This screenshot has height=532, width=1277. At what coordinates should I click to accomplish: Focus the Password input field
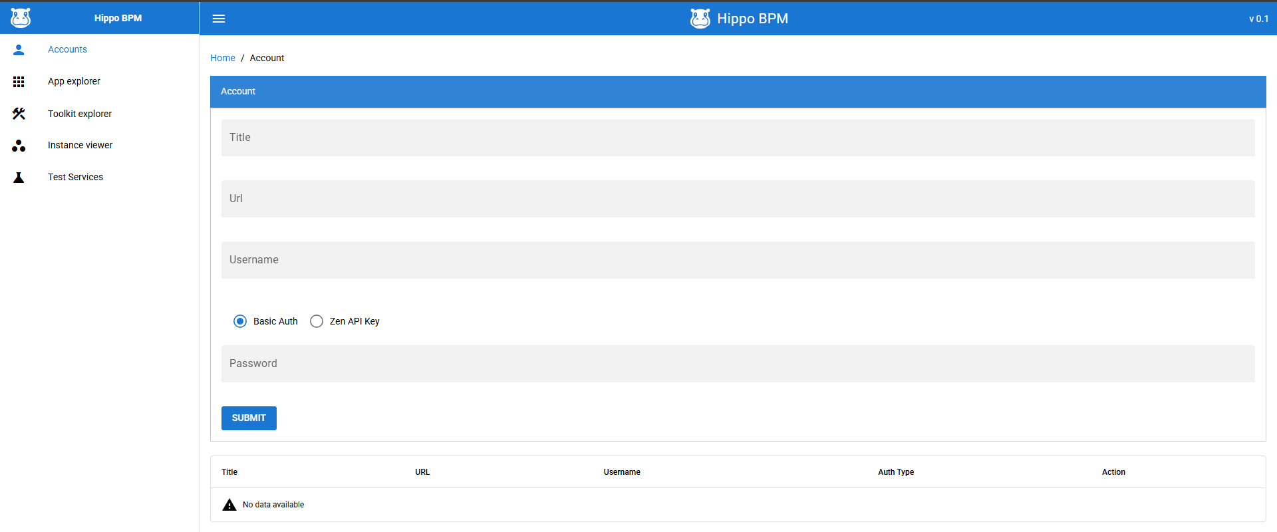738,364
